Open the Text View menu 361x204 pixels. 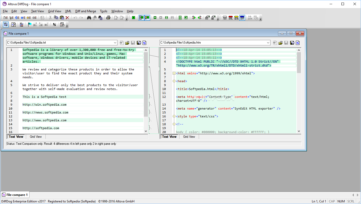tap(37, 11)
